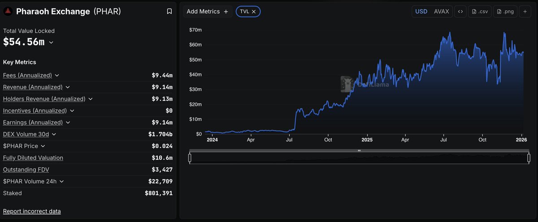Expand $PHAR Price row

point(43,146)
